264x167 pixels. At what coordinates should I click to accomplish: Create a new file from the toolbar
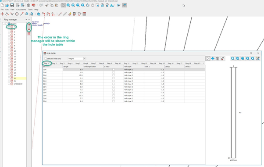click(2, 5)
